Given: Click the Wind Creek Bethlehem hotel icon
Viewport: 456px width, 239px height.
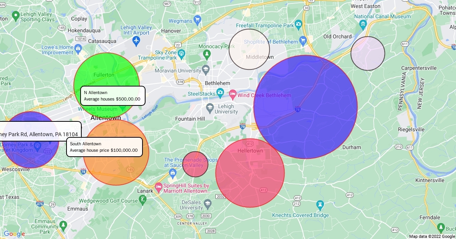Looking at the screenshot, I should tap(233, 93).
